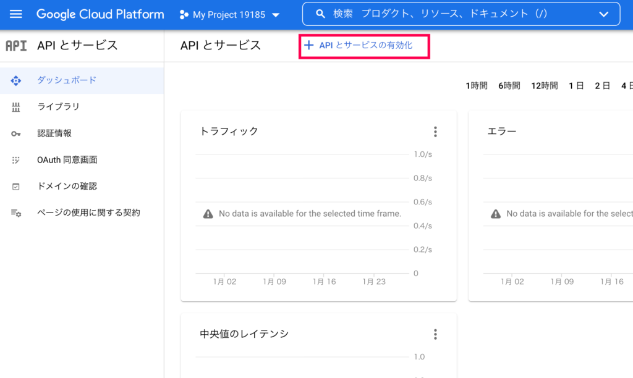
Task: Select the 2 日 time range
Action: (x=602, y=86)
